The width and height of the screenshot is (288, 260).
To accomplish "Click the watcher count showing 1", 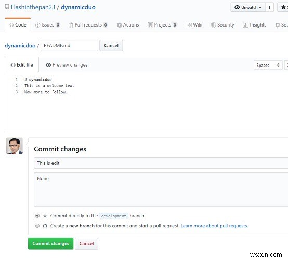I will tap(269, 7).
